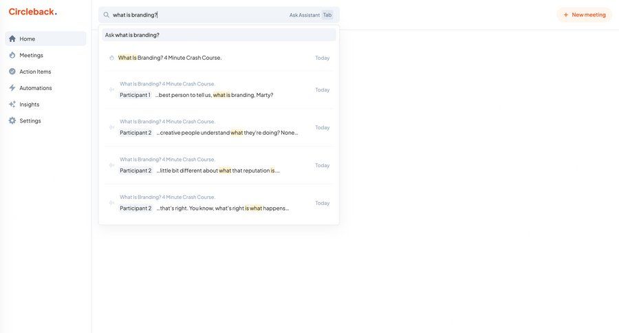619x333 pixels.
Task: Click the plus icon in New meeting
Action: [566, 14]
